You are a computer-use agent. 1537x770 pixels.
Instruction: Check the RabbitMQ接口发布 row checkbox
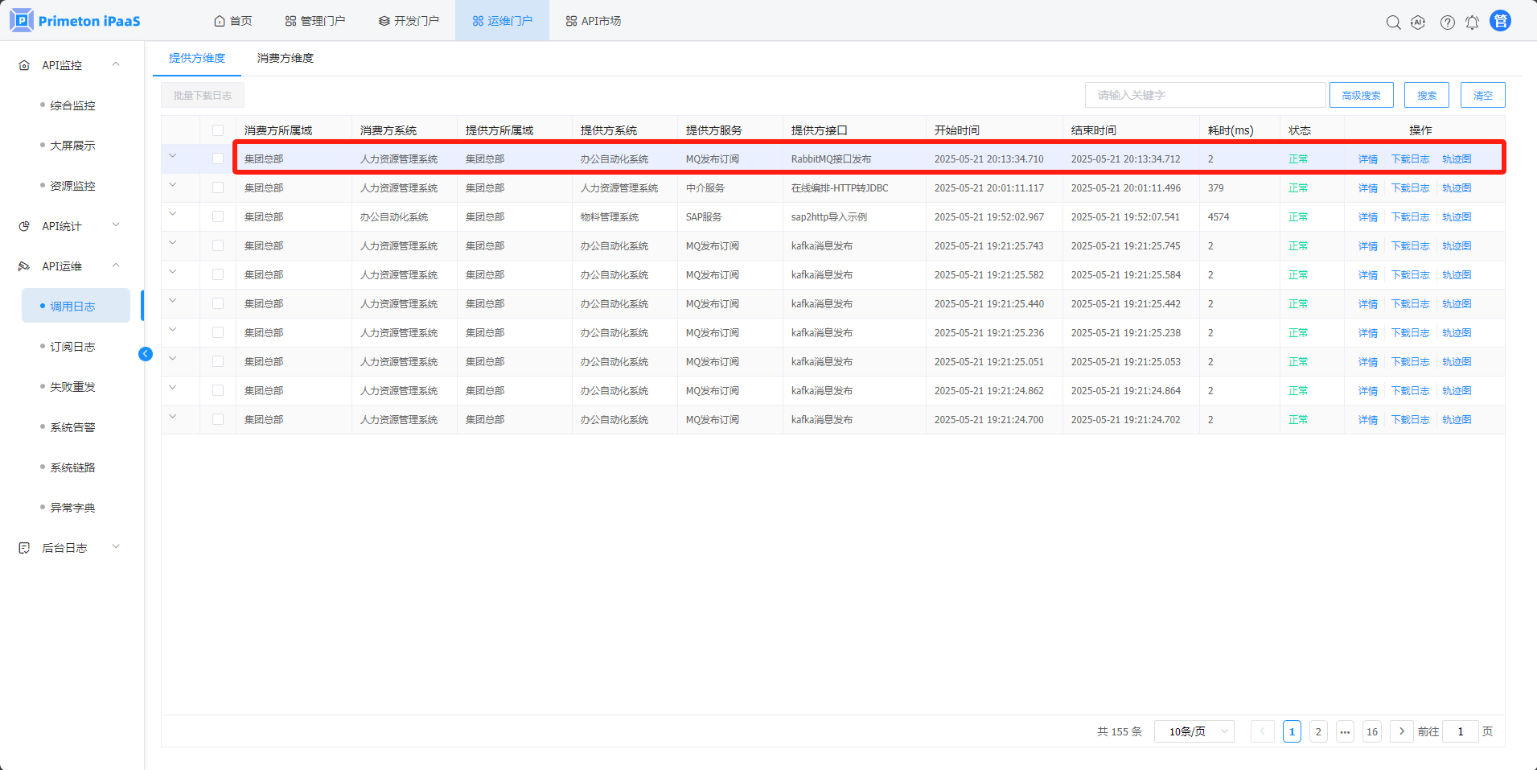point(218,159)
